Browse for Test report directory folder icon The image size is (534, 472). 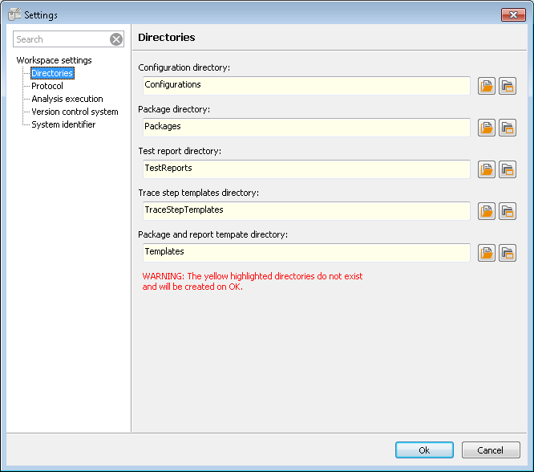coord(487,169)
